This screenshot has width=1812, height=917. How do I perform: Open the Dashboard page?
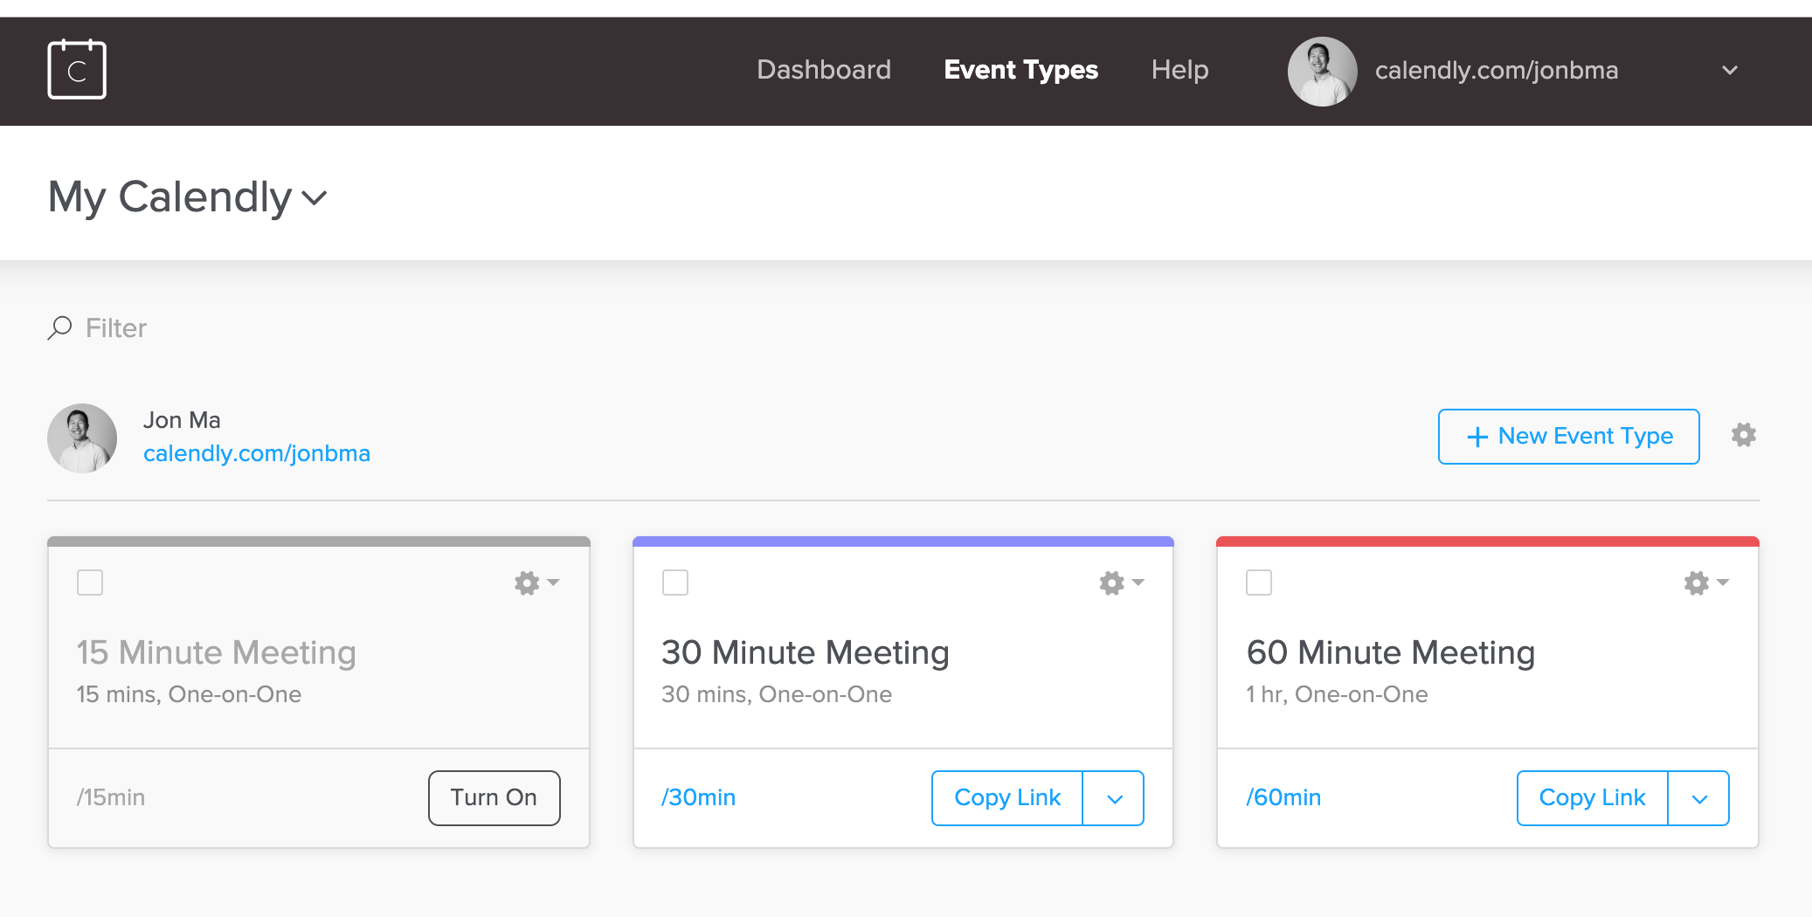824,70
